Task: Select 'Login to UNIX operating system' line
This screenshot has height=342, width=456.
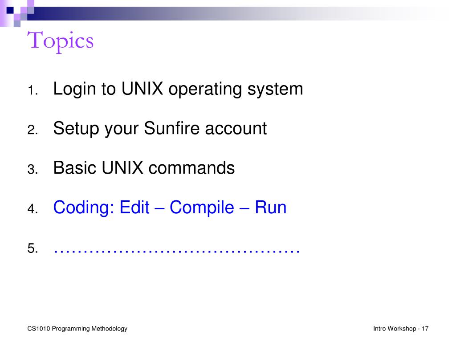Action: (178, 89)
